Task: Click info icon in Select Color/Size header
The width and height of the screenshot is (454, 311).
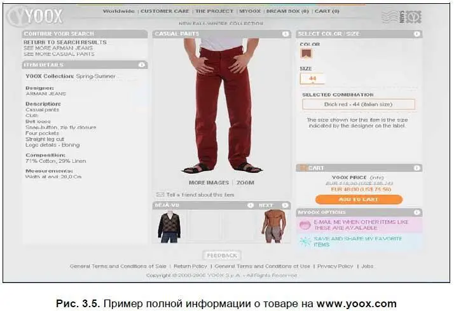Action: (x=416, y=34)
